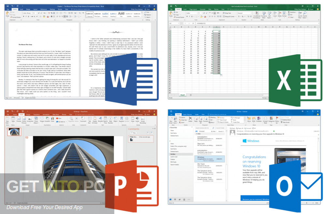Open the Formulas tab in Excel
325x214 pixels.
point(203,9)
